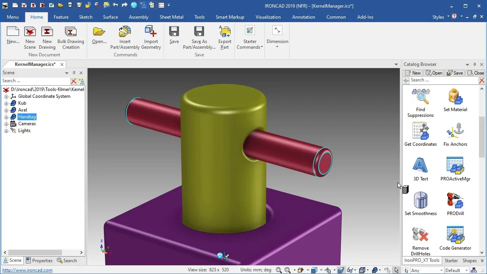Open the Menu application button
The width and height of the screenshot is (487, 274).
(13, 17)
